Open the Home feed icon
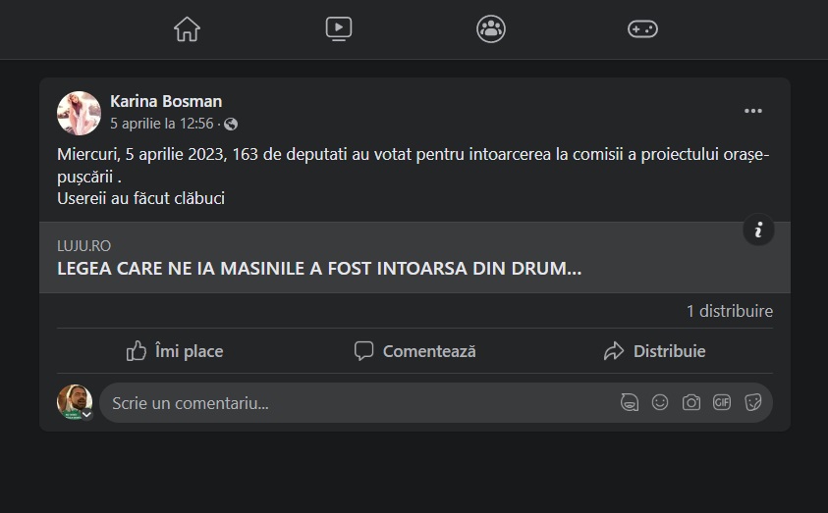This screenshot has width=828, height=513. click(x=187, y=29)
